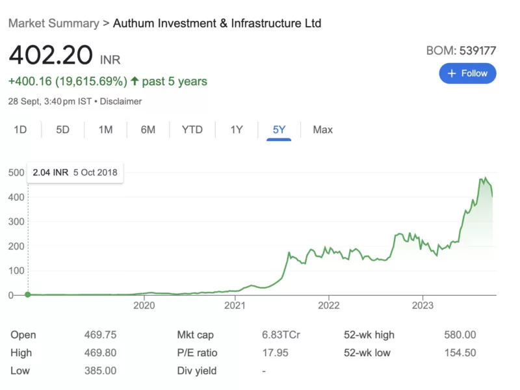Click the active 5Y tab
Image resolution: width=520 pixels, height=390 pixels.
tap(279, 129)
